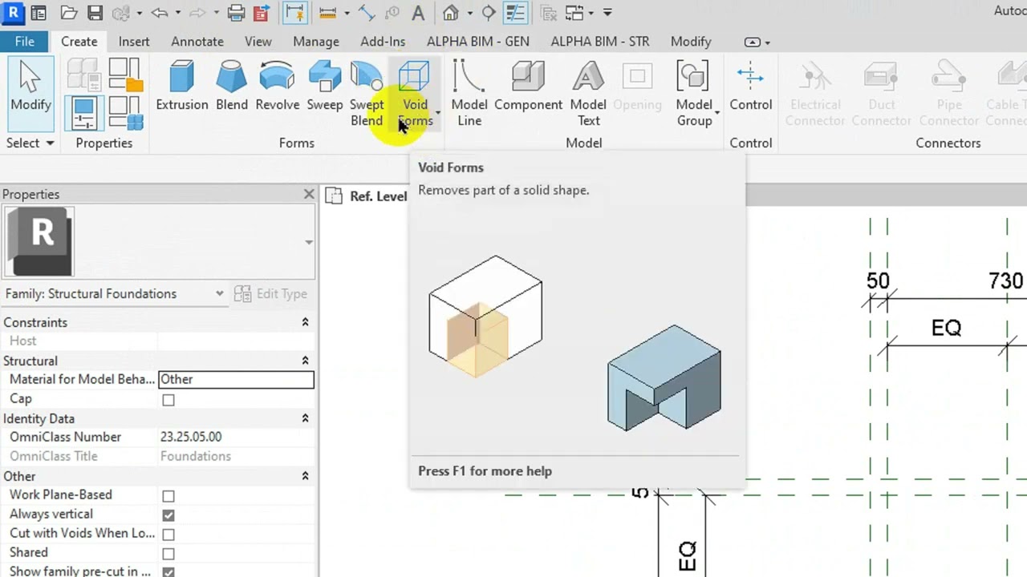Click the Void Forms tool
Screen dimensions: 1027x577
pyautogui.click(x=415, y=95)
